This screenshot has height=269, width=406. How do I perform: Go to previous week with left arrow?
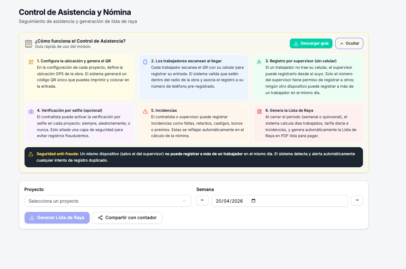203,200
